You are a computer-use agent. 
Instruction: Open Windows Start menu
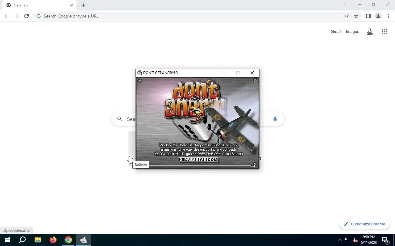tap(7, 240)
